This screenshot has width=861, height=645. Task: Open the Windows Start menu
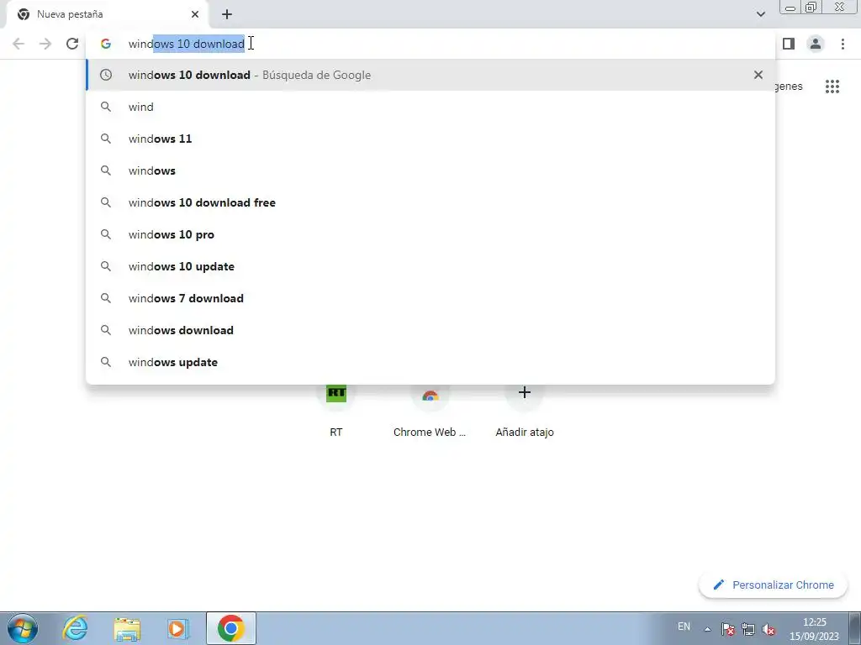click(x=23, y=628)
